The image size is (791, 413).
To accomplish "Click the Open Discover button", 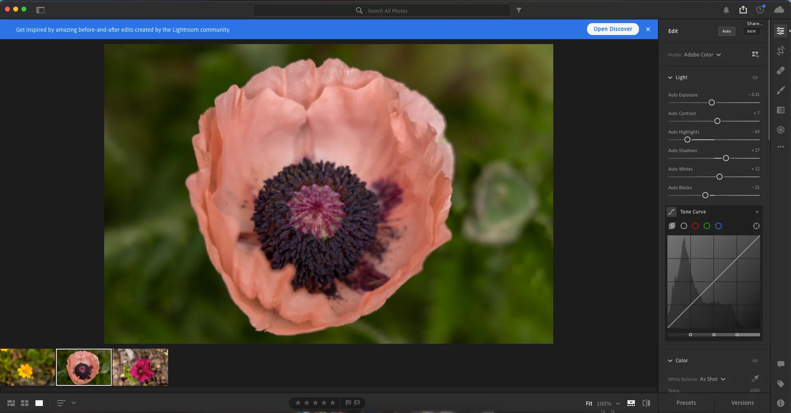I will pyautogui.click(x=613, y=29).
